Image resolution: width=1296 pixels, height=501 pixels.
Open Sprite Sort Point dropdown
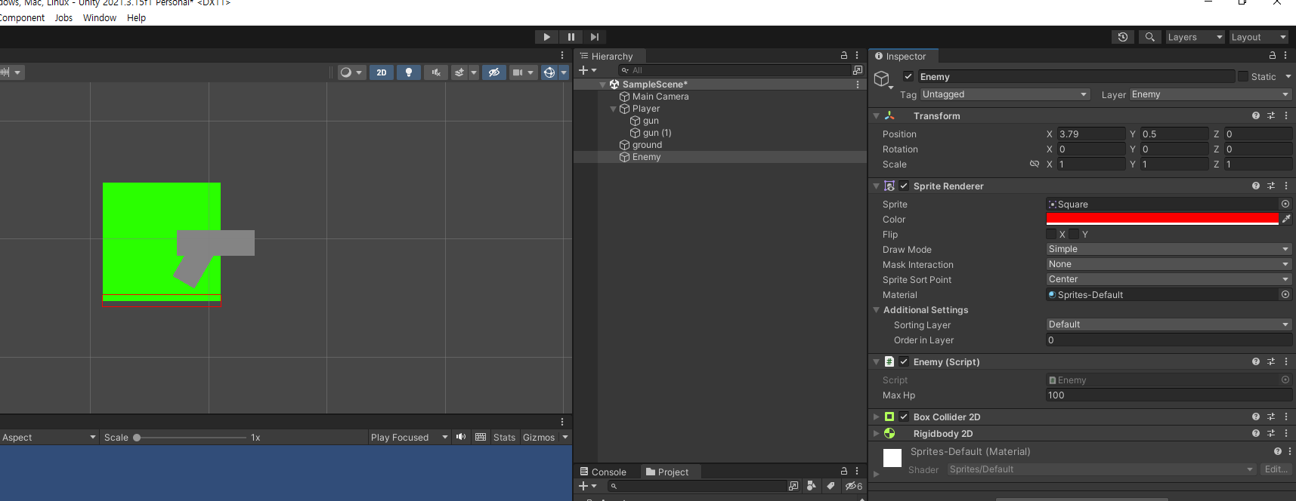(x=1169, y=279)
